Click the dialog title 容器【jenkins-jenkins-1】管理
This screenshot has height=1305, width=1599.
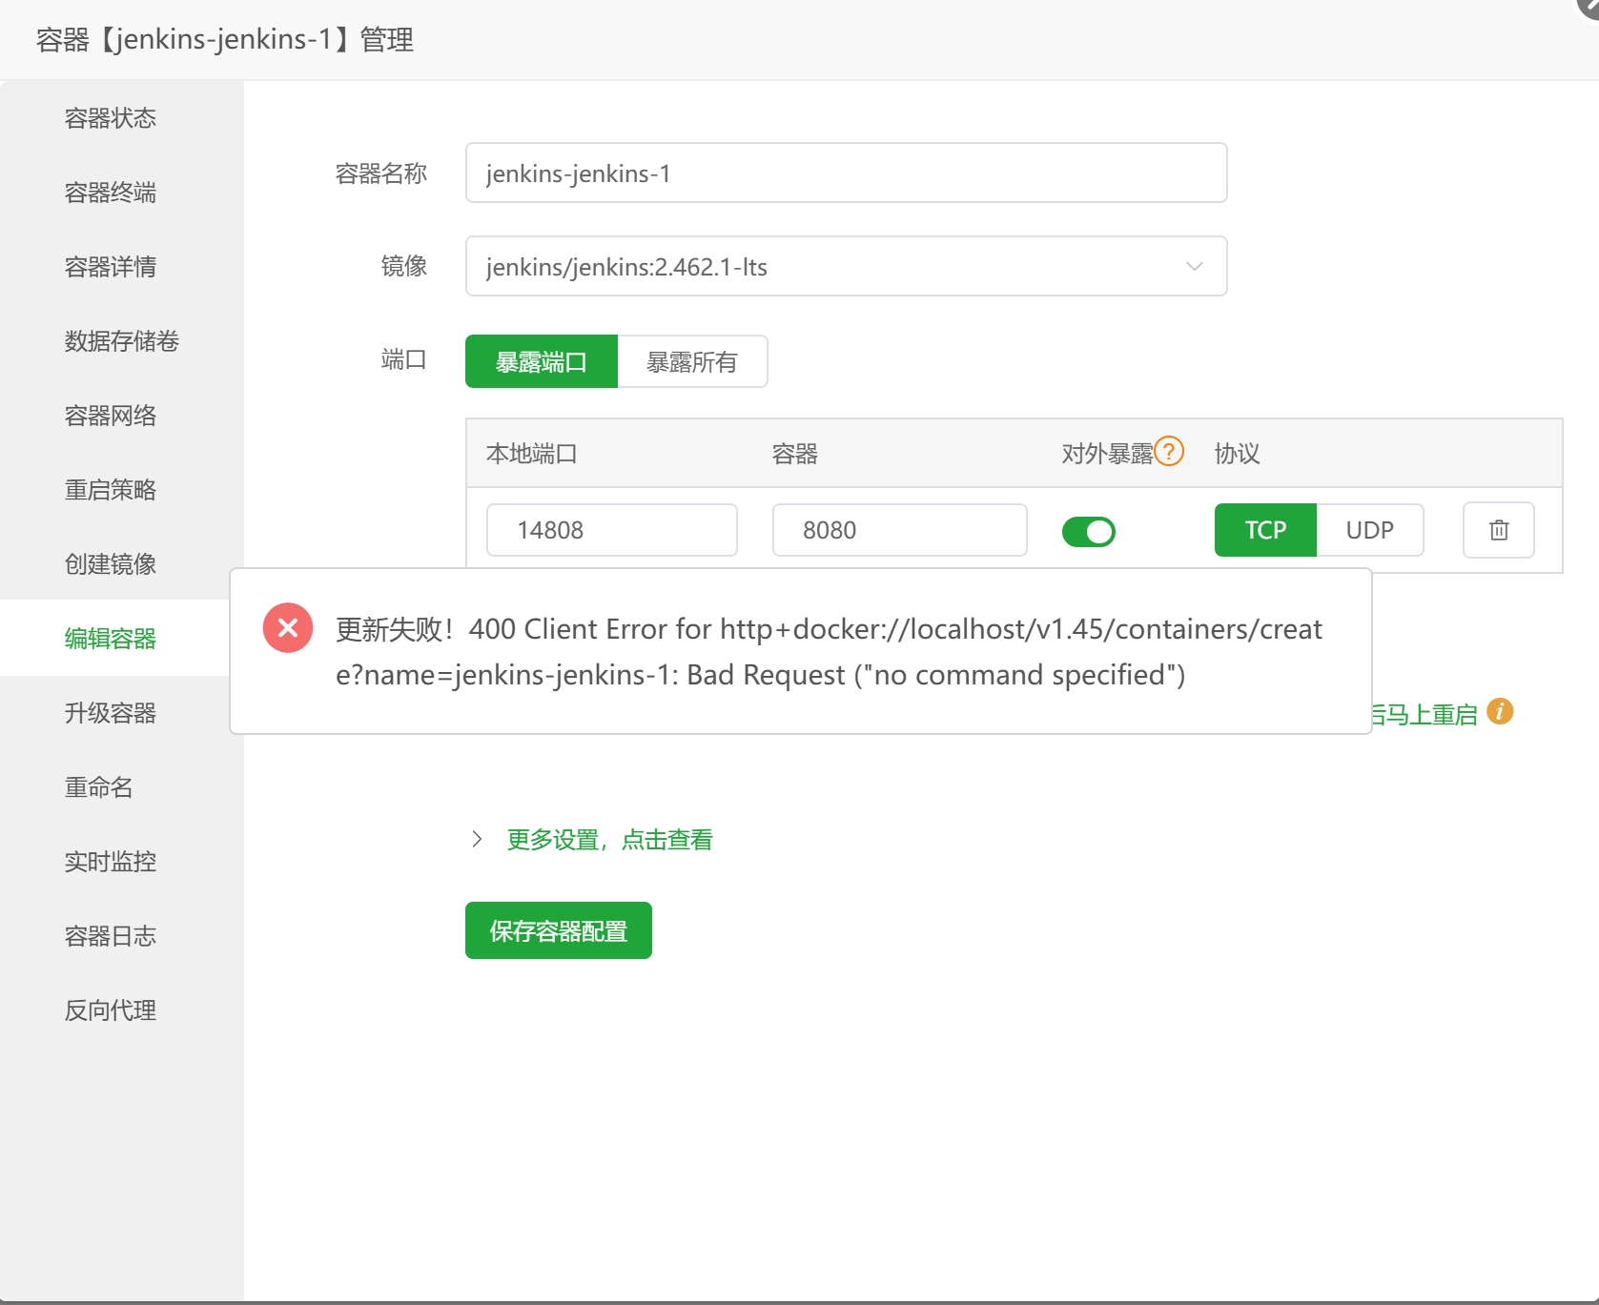click(x=225, y=40)
